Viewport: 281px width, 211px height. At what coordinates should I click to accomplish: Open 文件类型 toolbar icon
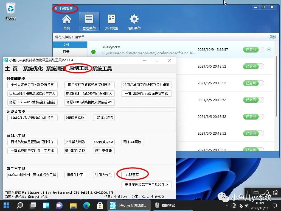coord(111,22)
